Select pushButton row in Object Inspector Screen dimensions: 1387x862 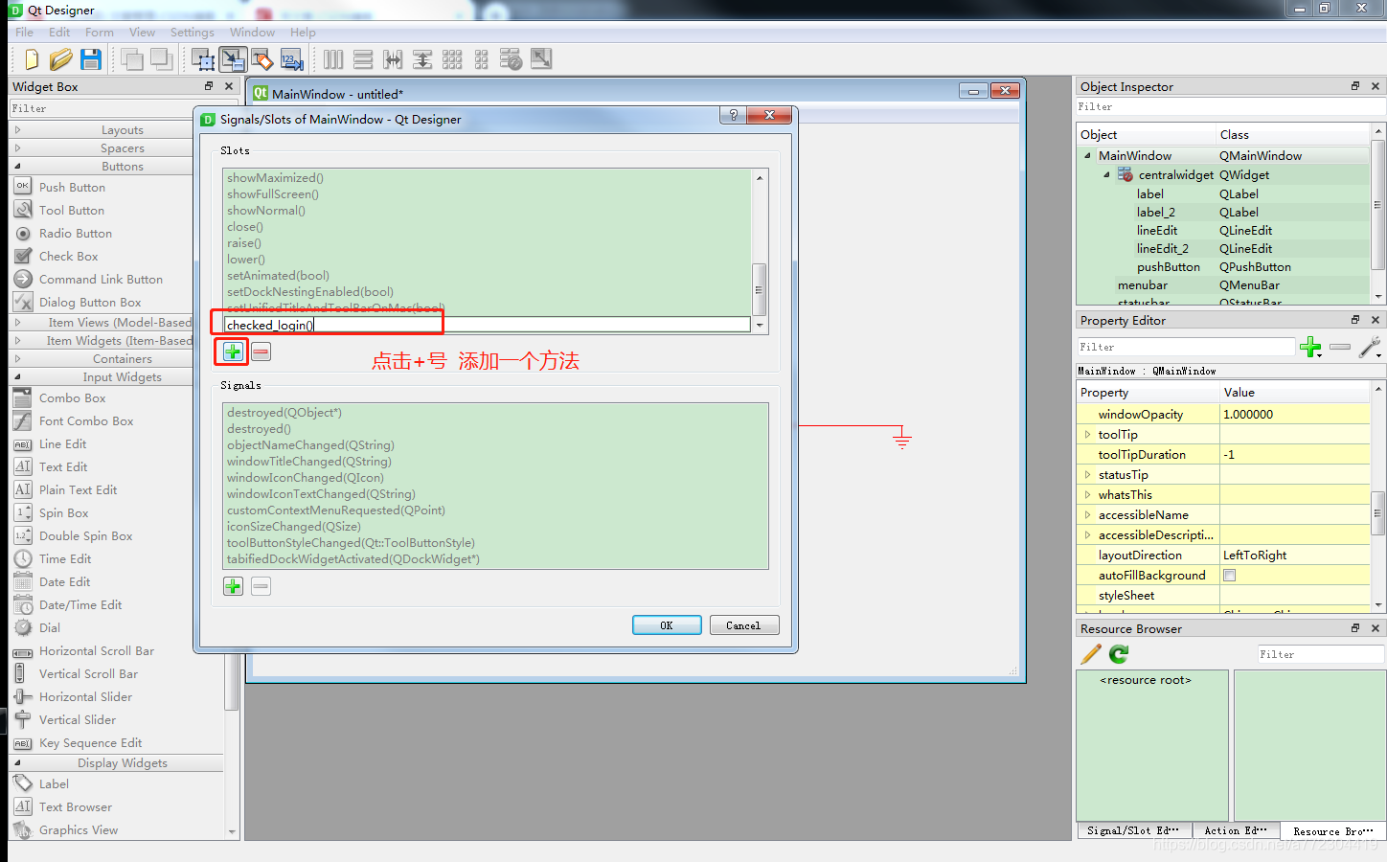point(1224,267)
